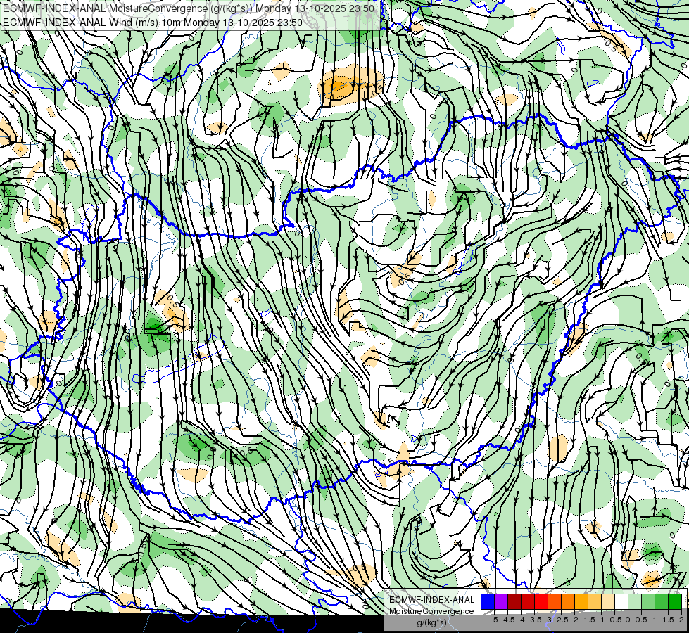This screenshot has height=633, width=689.
Task: Select the darkest green swatch between 1.5 and 2
Action: (x=675, y=602)
